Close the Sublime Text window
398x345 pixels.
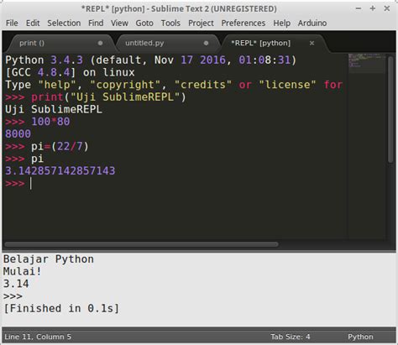[387, 8]
